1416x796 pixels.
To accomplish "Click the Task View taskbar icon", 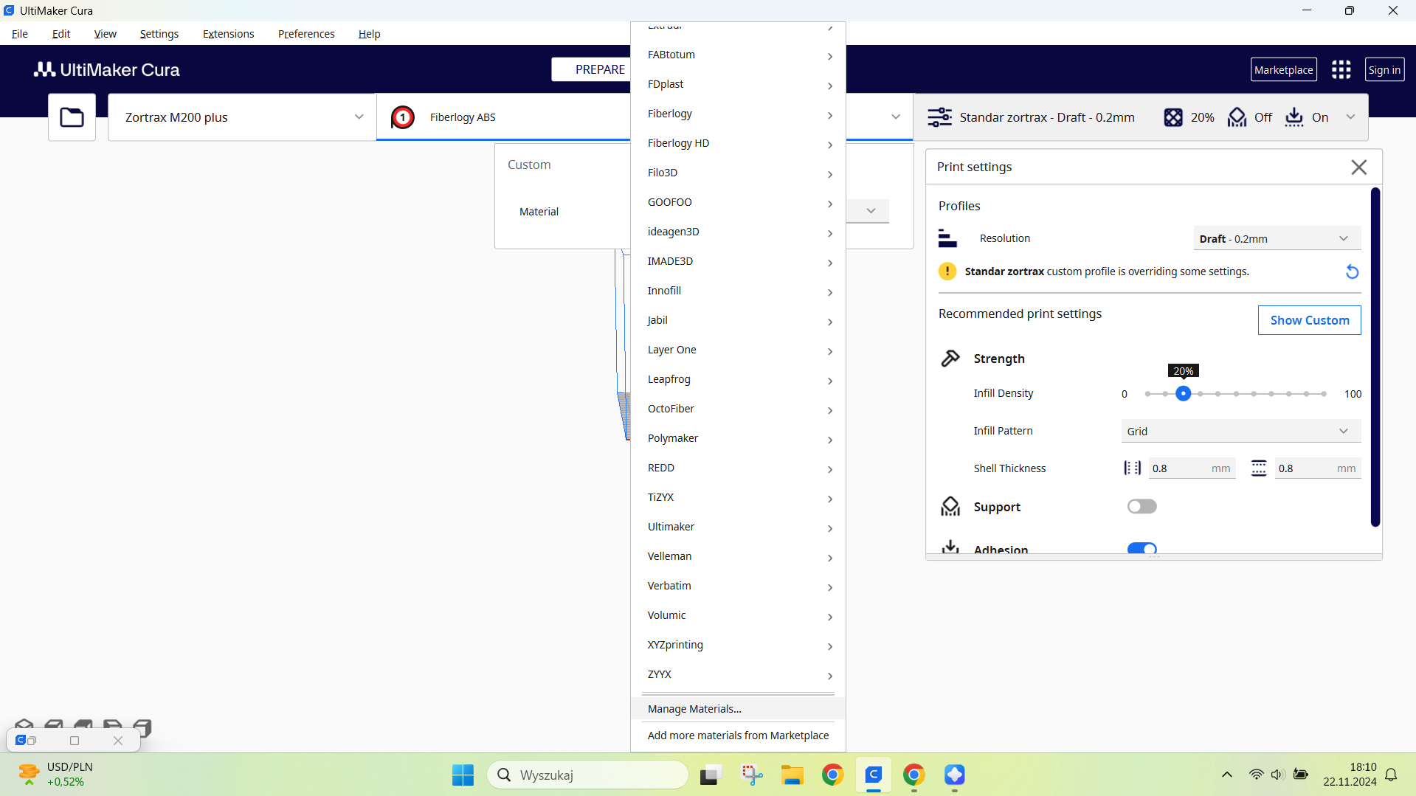I will (x=710, y=775).
